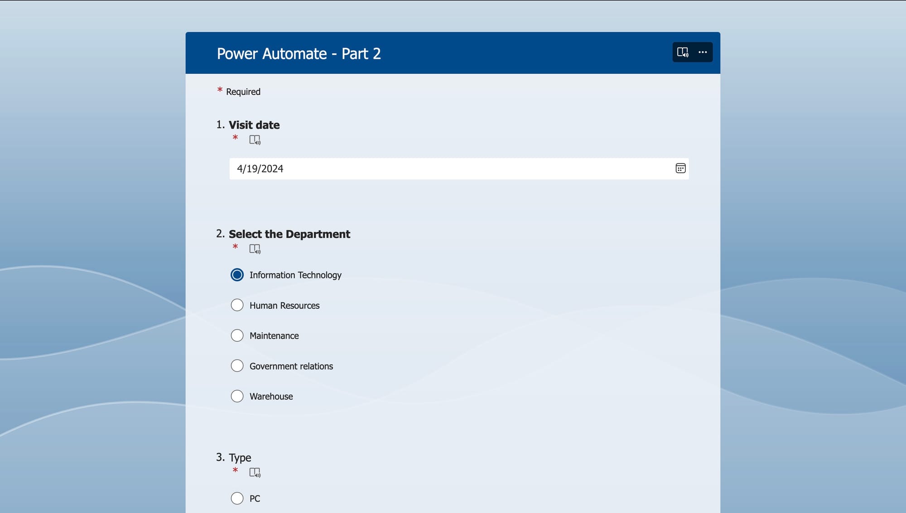Pick Government relations radio button

pyautogui.click(x=237, y=366)
